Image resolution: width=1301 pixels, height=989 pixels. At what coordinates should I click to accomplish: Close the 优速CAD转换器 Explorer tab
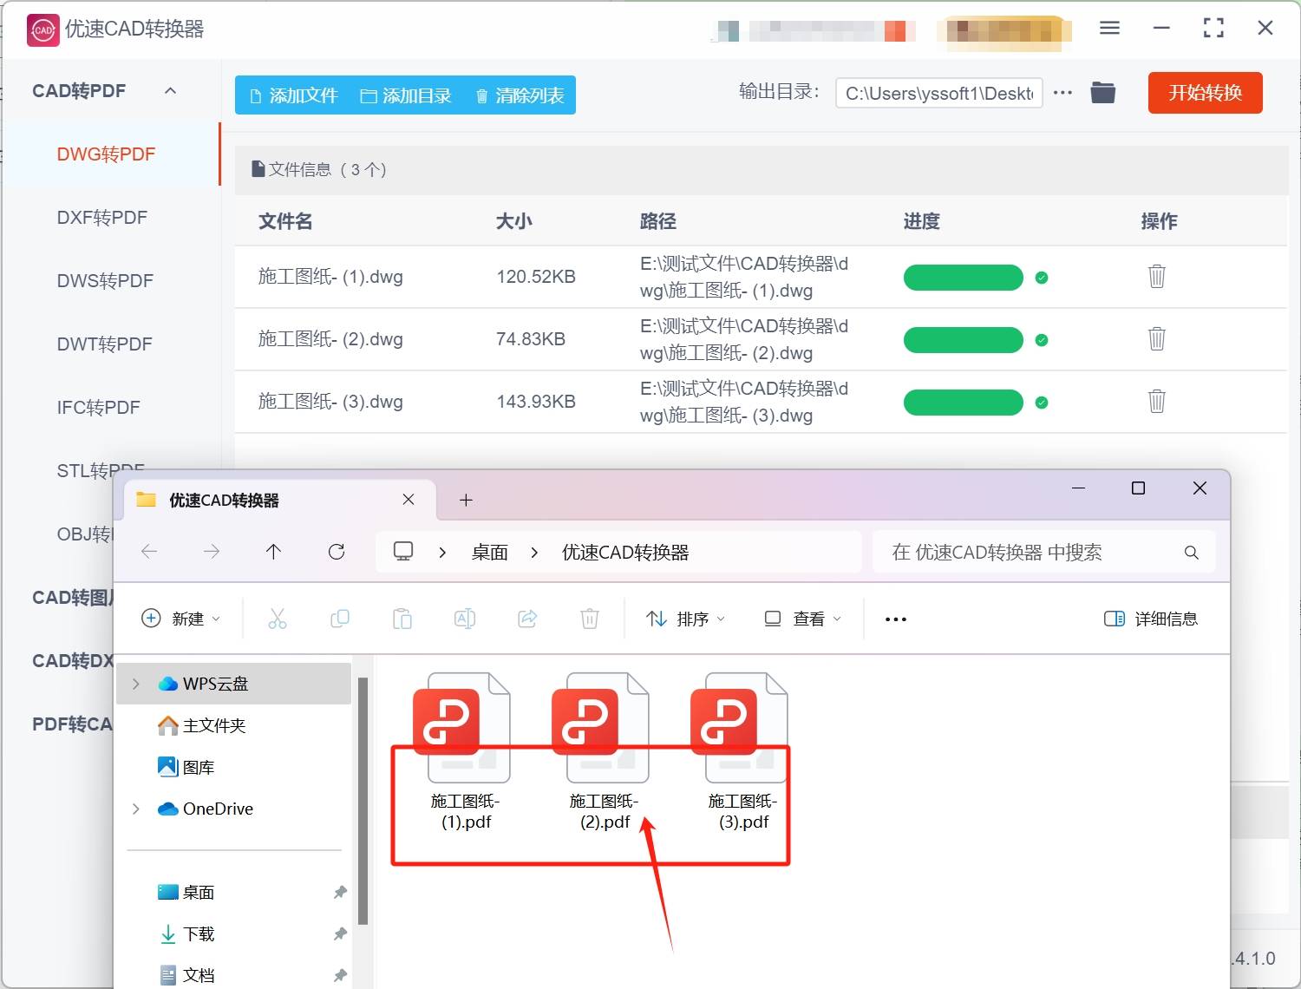pos(409,500)
